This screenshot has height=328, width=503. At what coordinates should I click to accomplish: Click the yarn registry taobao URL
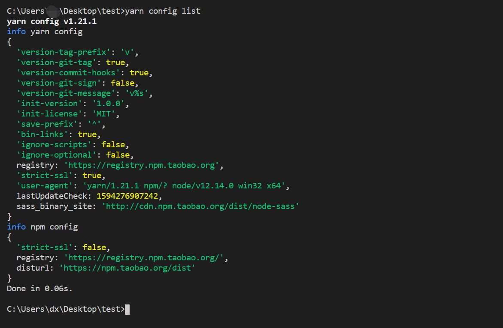pyautogui.click(x=142, y=165)
